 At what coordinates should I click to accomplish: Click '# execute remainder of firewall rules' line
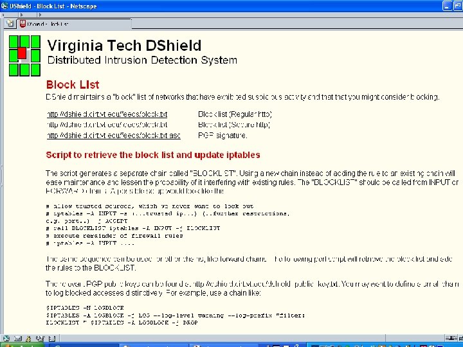(x=114, y=236)
